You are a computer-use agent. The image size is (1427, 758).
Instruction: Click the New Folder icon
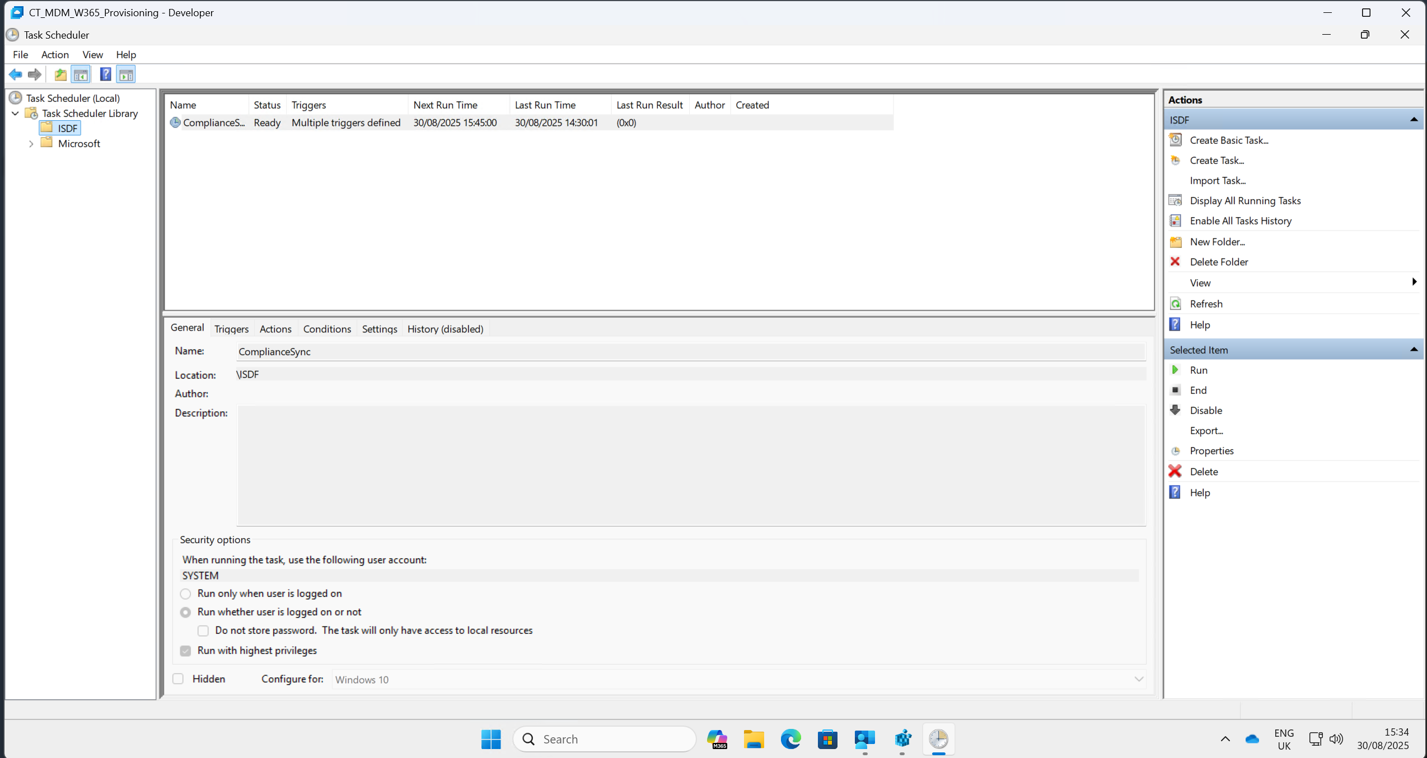click(1176, 242)
